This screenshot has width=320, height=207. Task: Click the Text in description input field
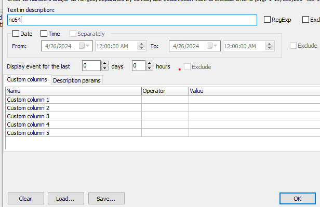[132, 20]
